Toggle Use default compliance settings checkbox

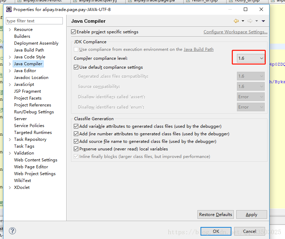[x=76, y=67]
